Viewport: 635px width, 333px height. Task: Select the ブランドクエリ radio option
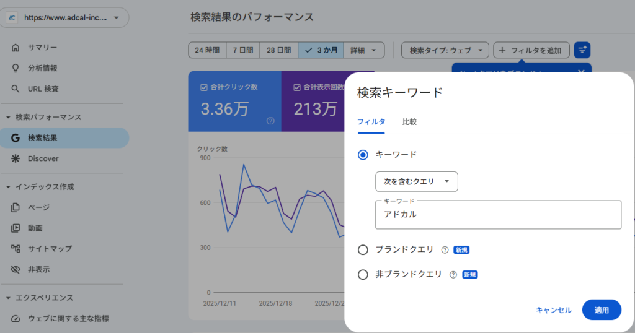(x=363, y=250)
